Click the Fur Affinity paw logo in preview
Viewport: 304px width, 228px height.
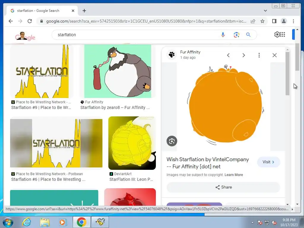(172, 55)
